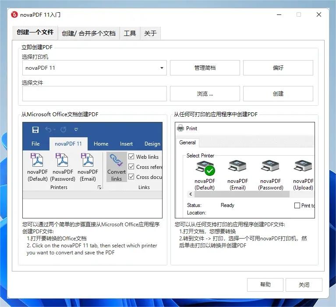336x307 pixels.
Task: Click the Select Printer group label
Action: (x=200, y=156)
